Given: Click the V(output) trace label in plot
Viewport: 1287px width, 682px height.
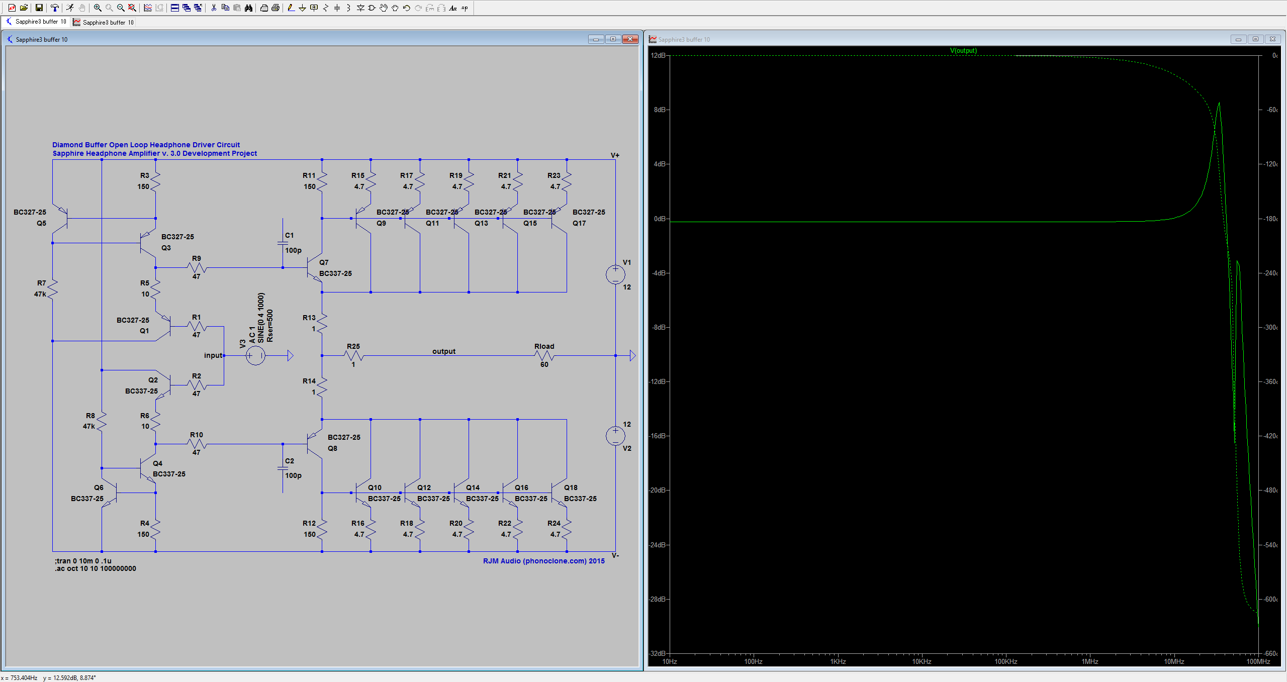Looking at the screenshot, I should click(x=963, y=50).
